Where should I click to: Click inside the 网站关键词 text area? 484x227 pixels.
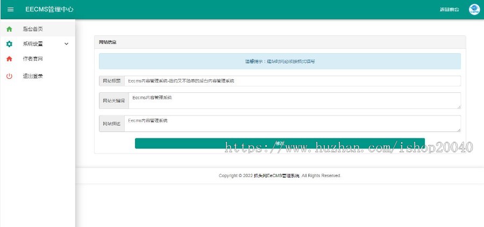pos(294,100)
